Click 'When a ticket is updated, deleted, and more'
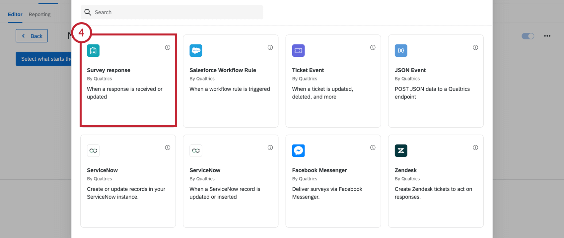The image size is (564, 238). coord(322,93)
